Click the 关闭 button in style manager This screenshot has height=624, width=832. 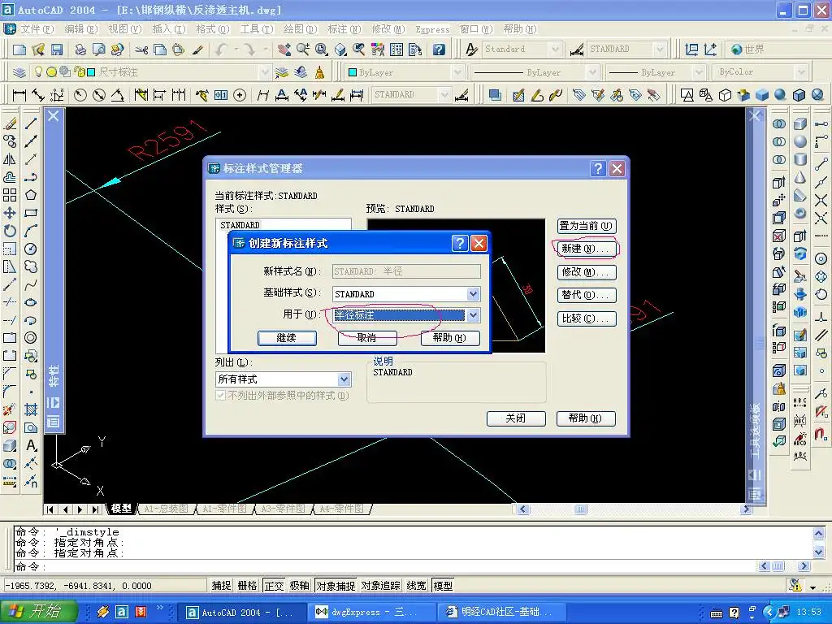(x=516, y=418)
